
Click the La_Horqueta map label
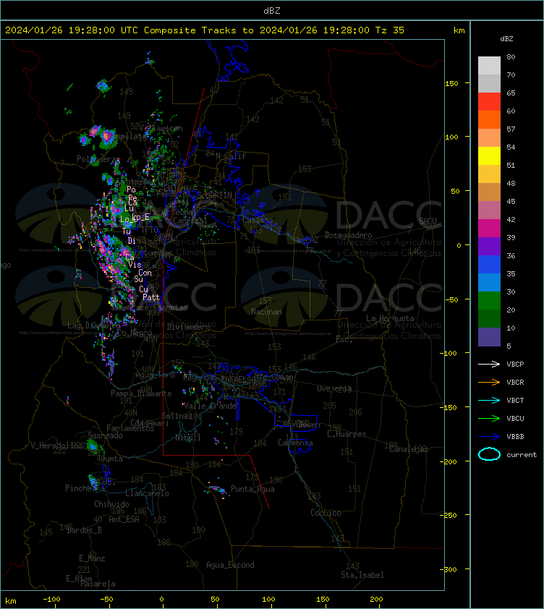click(390, 318)
